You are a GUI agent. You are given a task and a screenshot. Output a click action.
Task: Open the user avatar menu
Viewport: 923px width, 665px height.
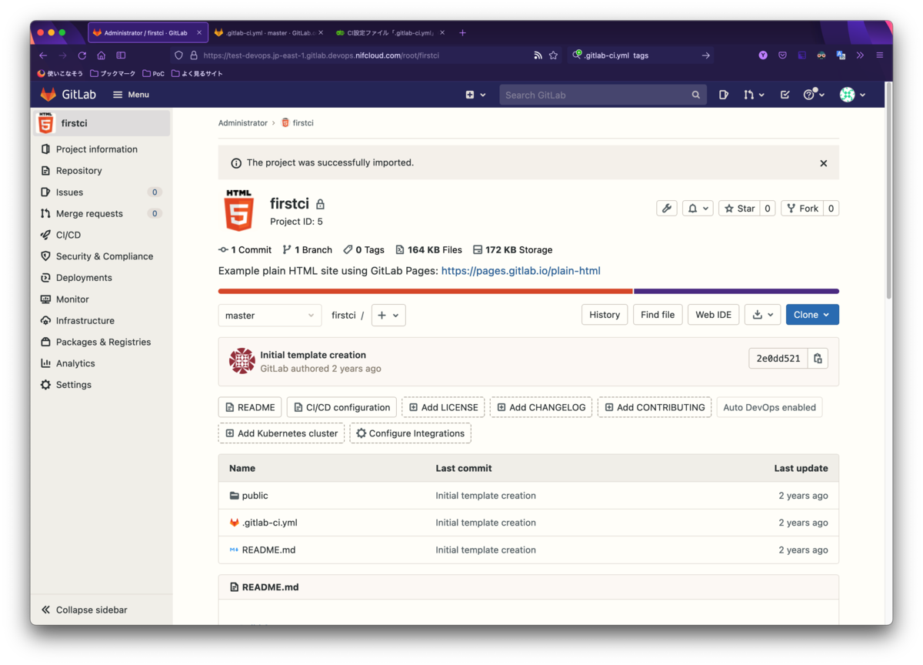click(x=852, y=95)
